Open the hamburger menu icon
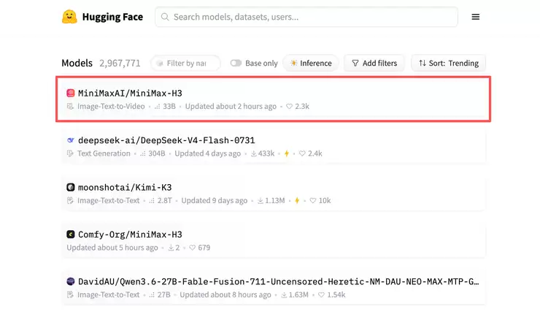The width and height of the screenshot is (540, 312). (475, 17)
